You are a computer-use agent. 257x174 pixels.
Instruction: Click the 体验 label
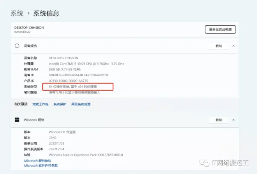tap(27, 155)
